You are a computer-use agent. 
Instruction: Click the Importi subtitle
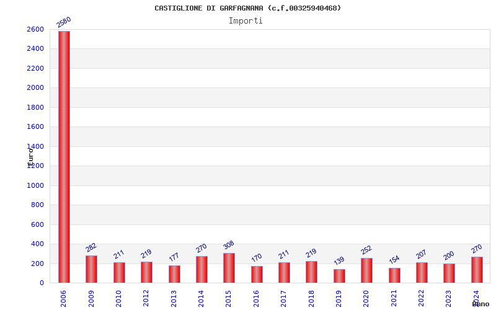click(246, 21)
